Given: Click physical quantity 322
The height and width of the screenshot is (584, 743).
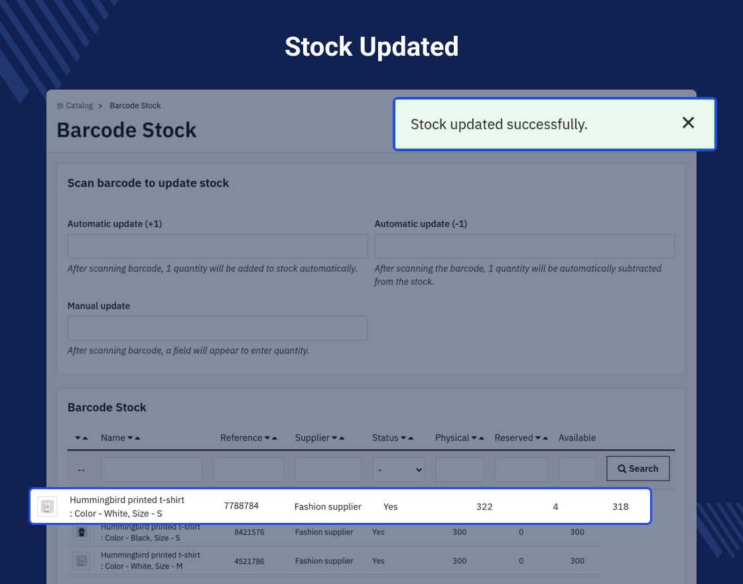Looking at the screenshot, I should (484, 507).
